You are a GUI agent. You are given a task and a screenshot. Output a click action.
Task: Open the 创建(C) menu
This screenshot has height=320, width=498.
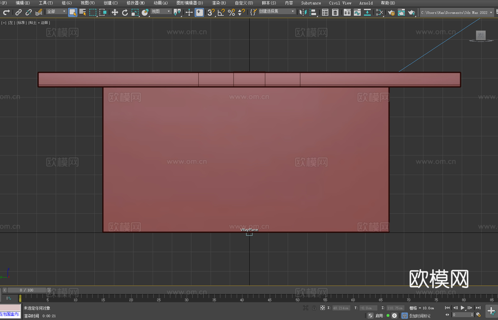[x=111, y=3]
